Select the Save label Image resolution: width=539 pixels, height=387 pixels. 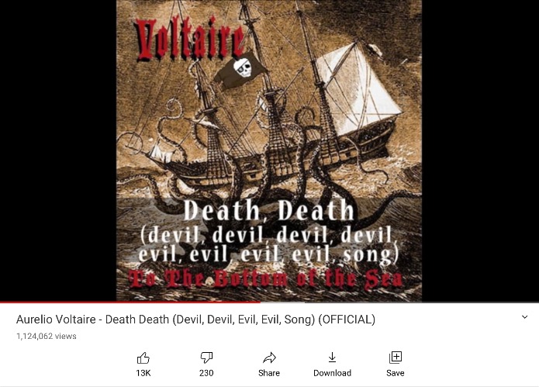coord(396,373)
